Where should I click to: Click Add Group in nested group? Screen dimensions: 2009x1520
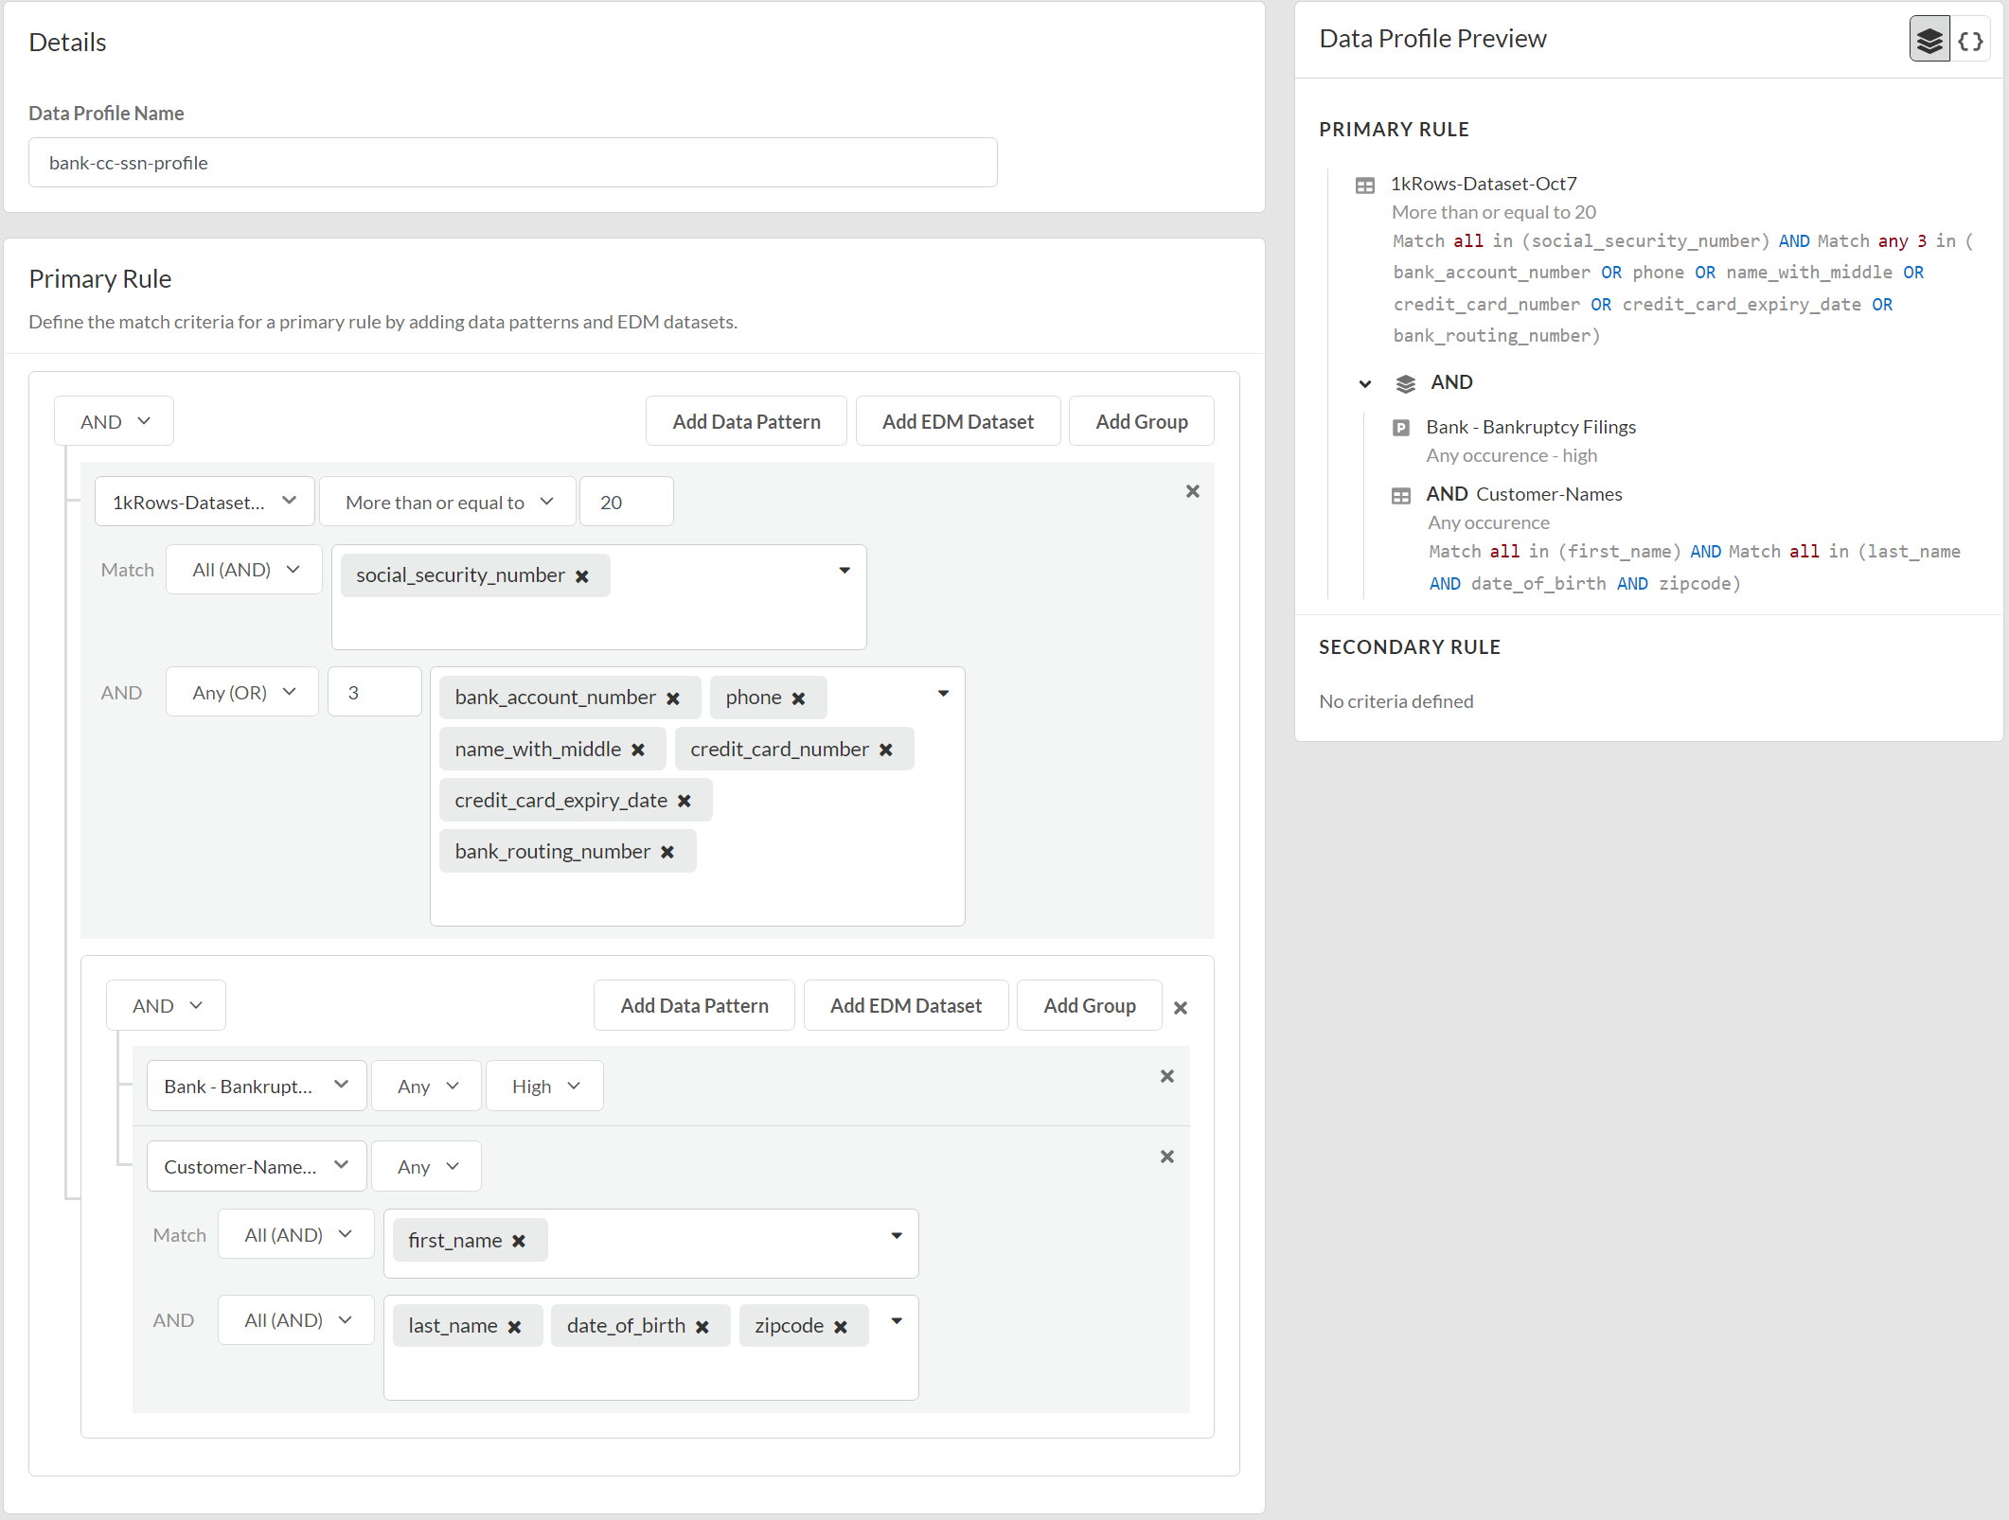click(x=1089, y=1005)
